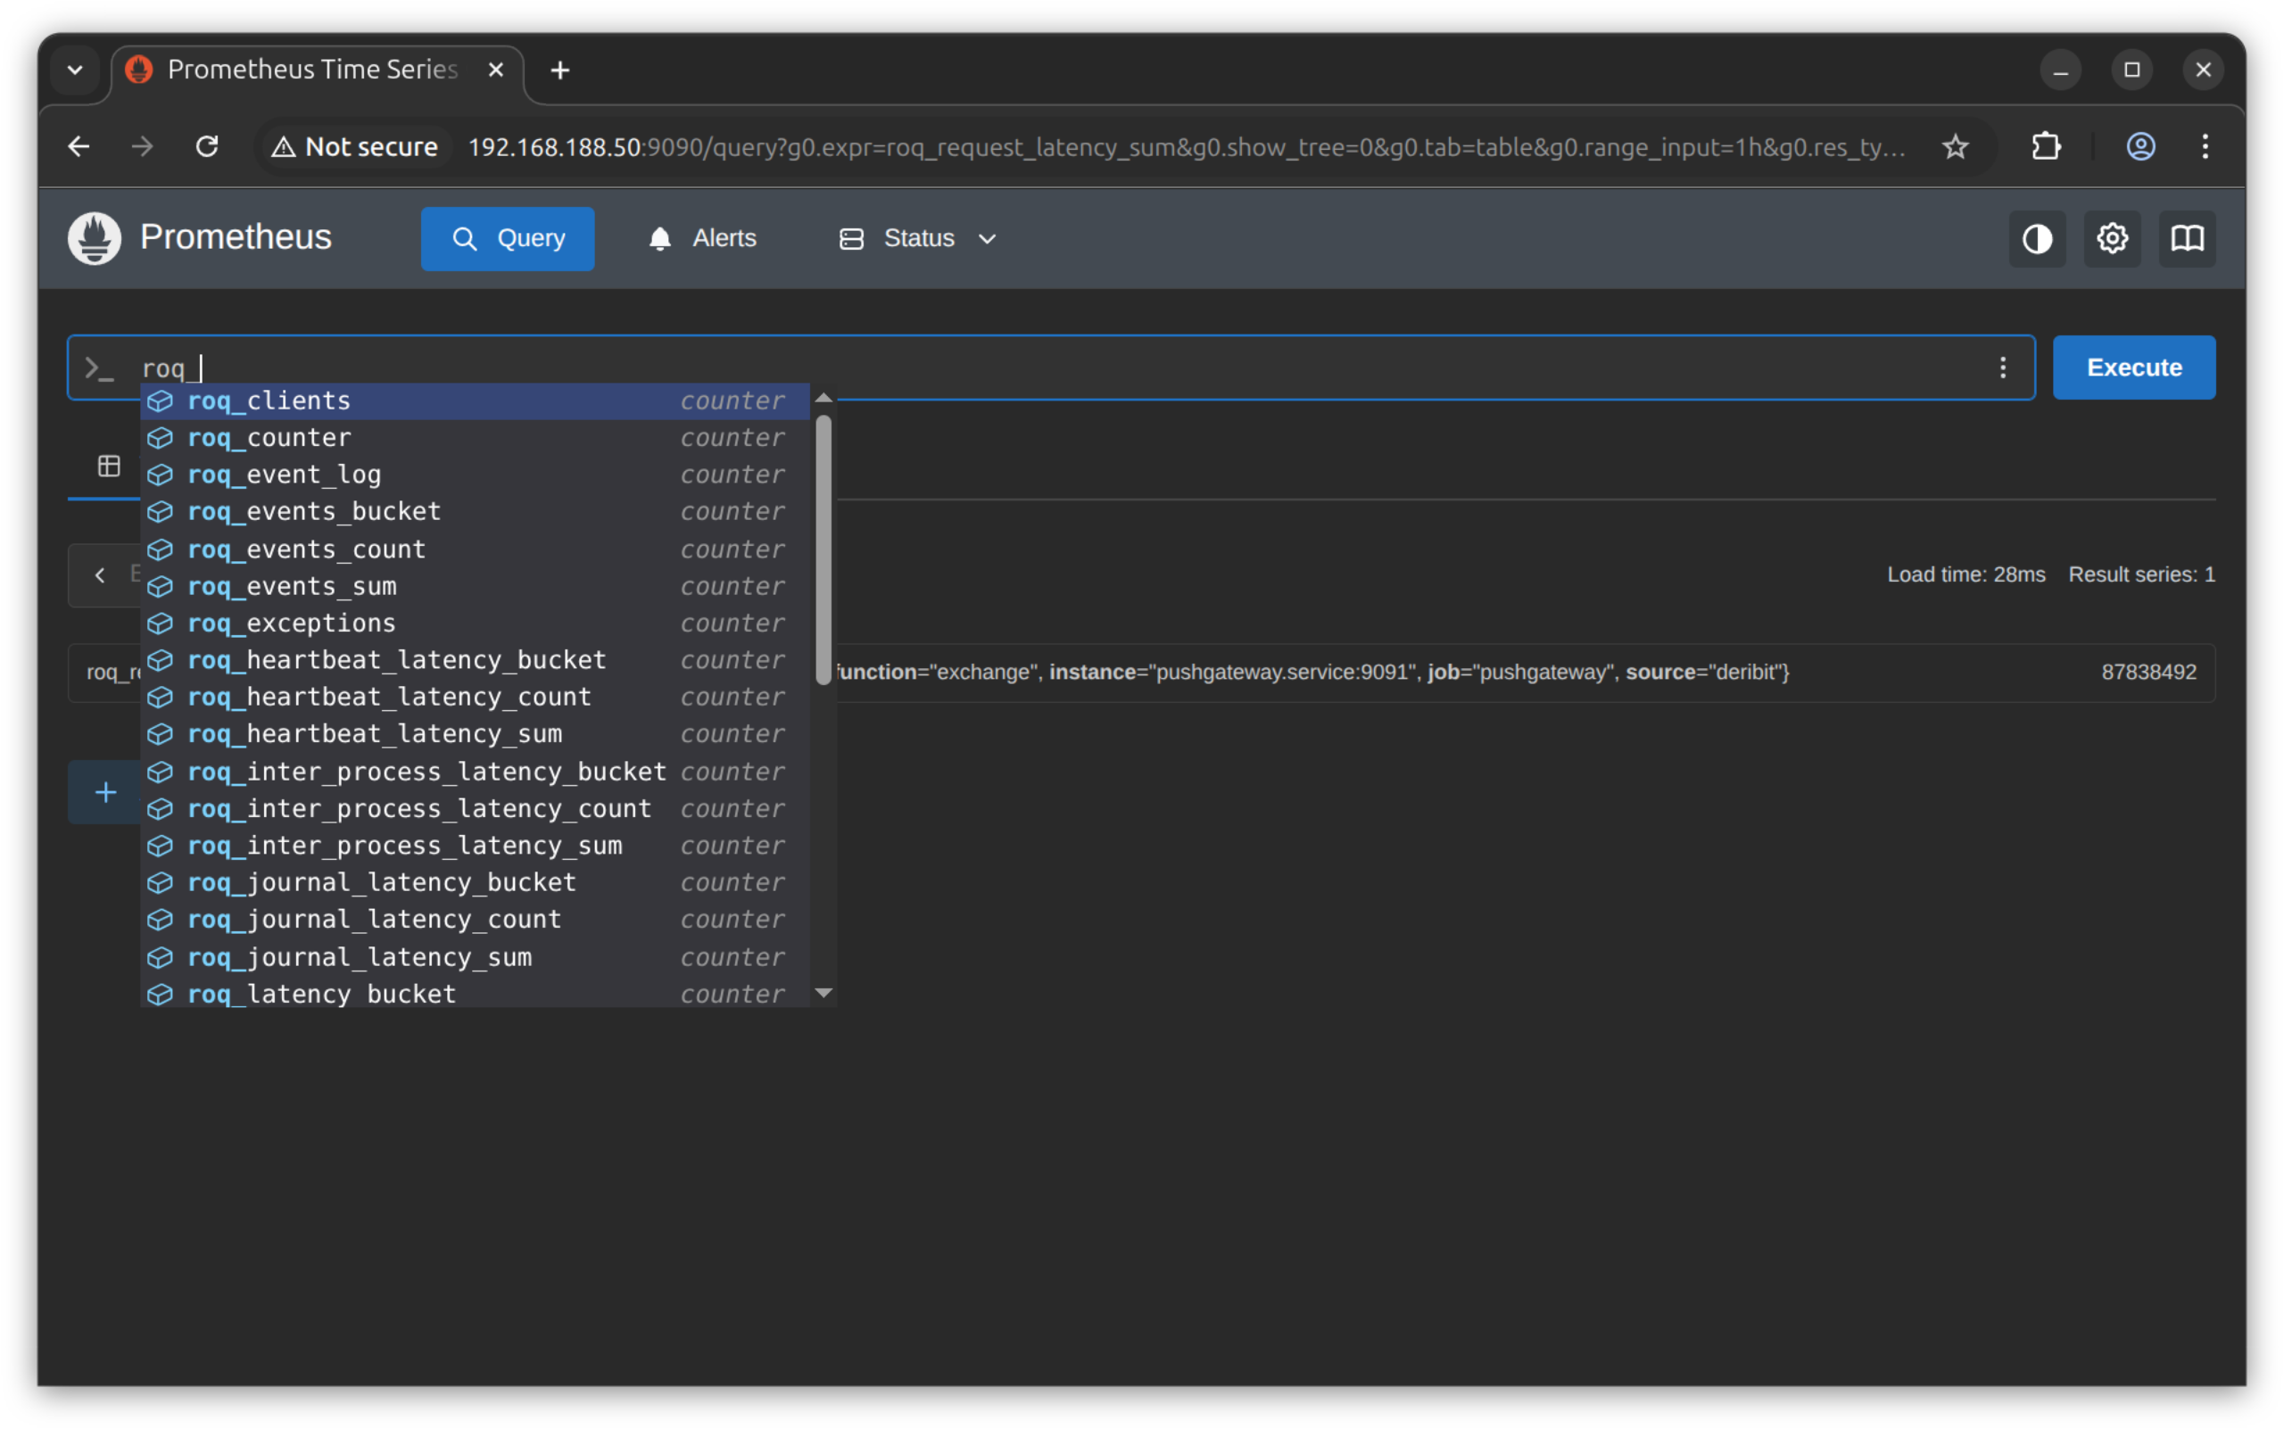Choose roq_exceptions metric
This screenshot has height=1429, width=2284.
475,623
